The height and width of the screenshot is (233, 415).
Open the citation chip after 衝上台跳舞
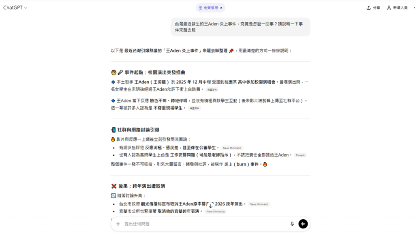(x=212, y=89)
